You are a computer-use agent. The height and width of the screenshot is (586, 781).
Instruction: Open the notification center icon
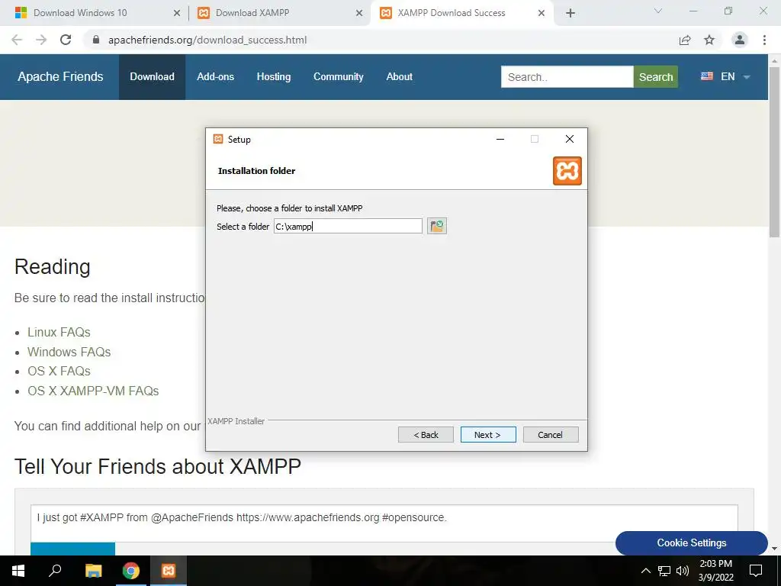756,571
